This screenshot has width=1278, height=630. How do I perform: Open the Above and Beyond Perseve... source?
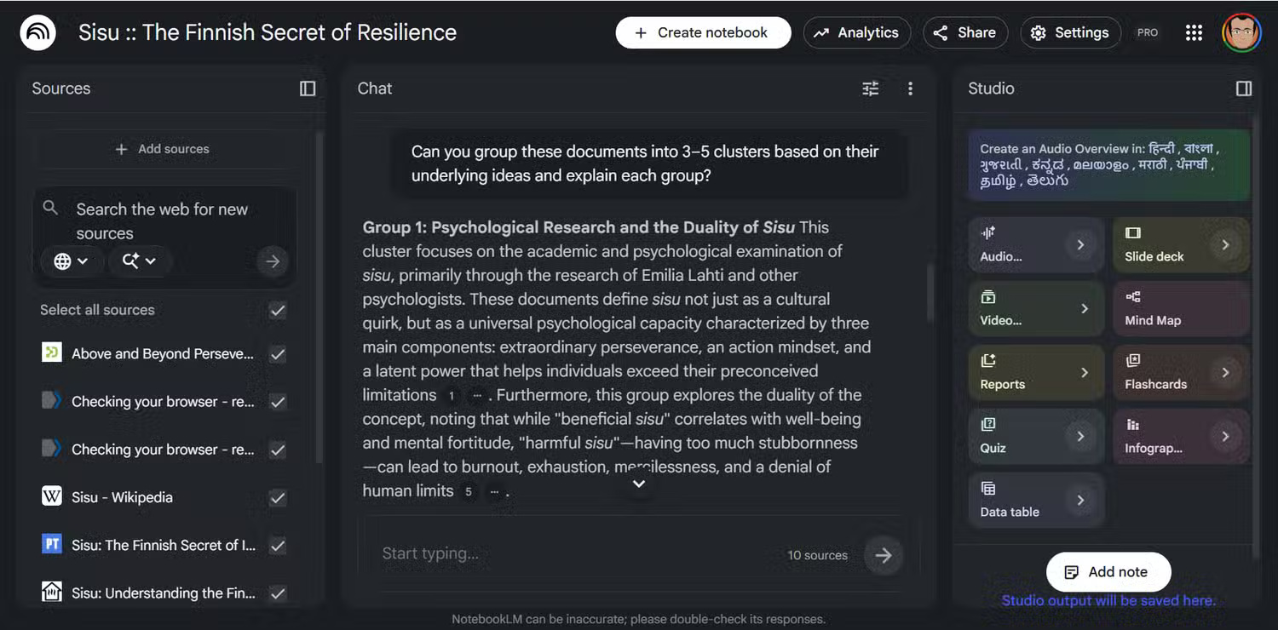pos(163,354)
